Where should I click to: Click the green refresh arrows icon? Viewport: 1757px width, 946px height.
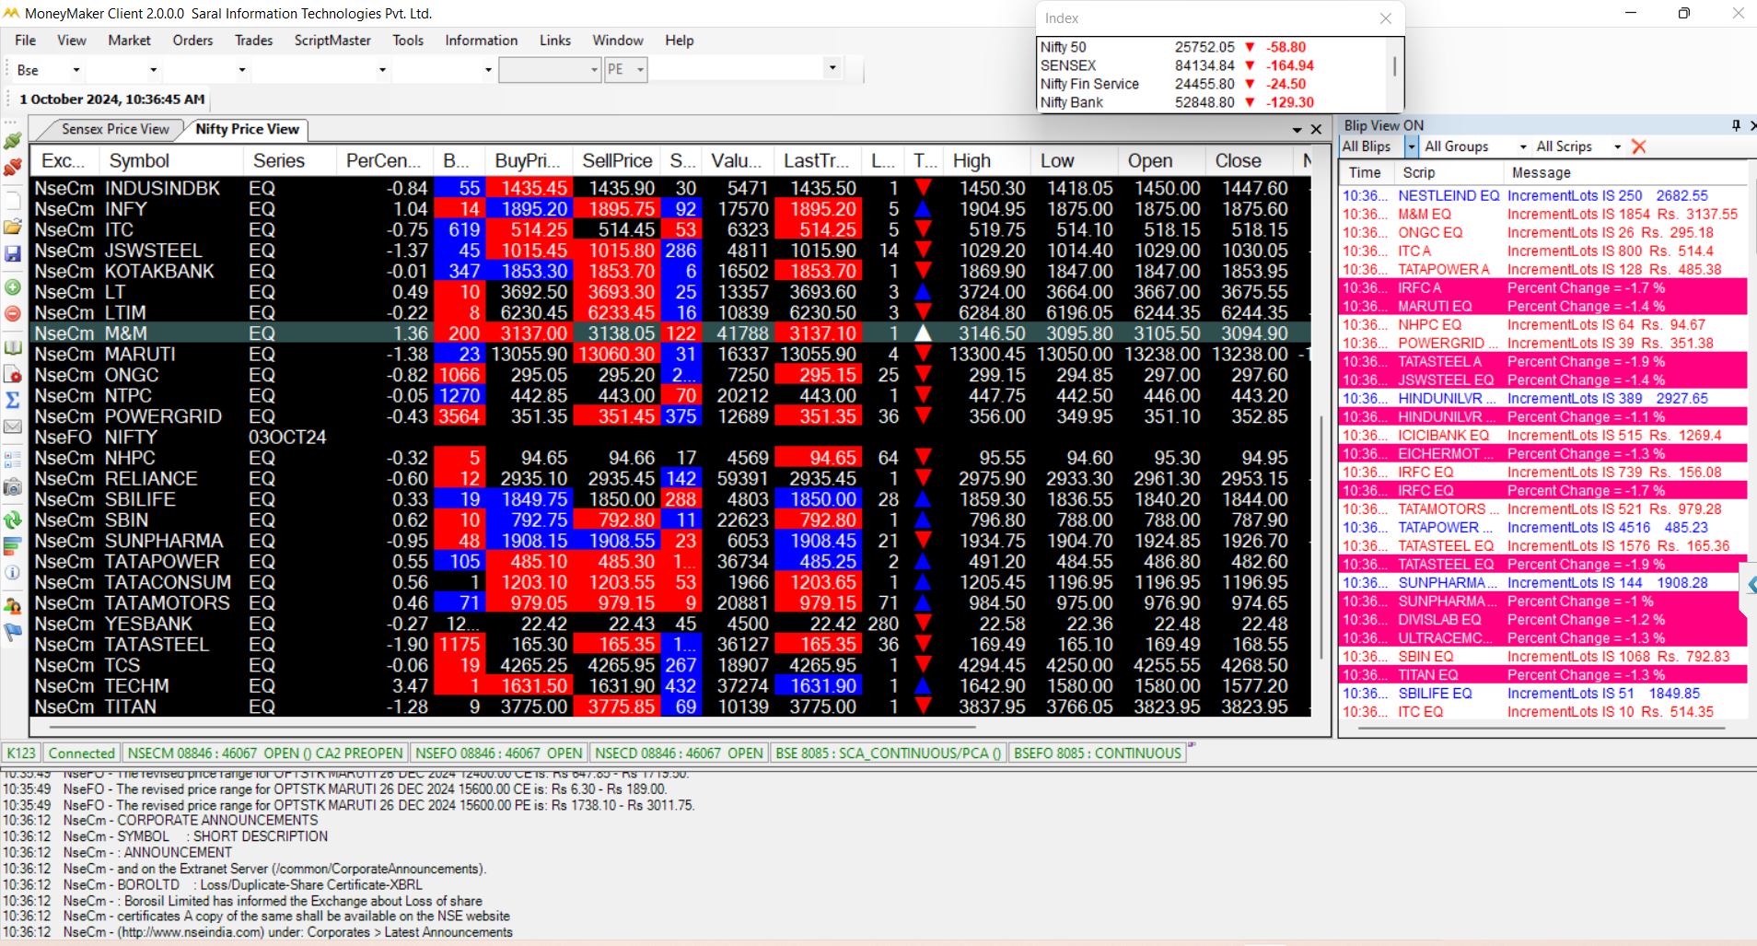coord(13,520)
